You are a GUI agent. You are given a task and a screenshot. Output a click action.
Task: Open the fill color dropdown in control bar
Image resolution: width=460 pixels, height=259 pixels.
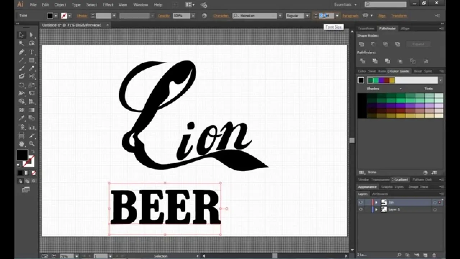56,16
